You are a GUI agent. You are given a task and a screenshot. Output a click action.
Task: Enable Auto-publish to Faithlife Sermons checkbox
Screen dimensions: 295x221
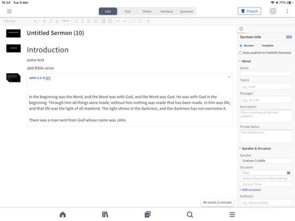pyautogui.click(x=240, y=53)
